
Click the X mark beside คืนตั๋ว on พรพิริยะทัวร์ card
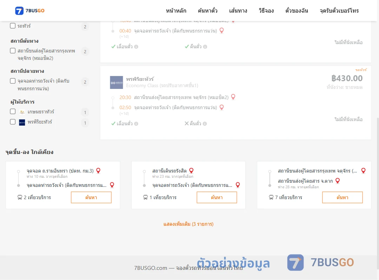tap(187, 124)
